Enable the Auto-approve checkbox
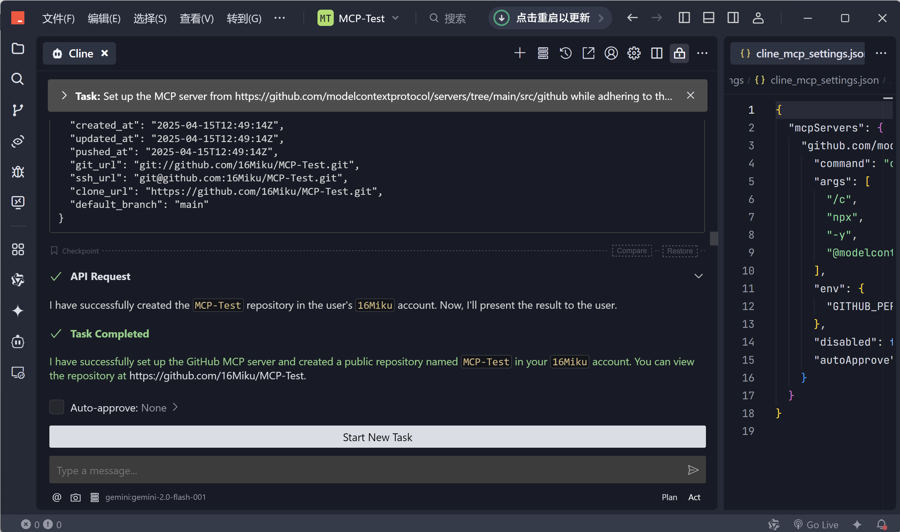This screenshot has width=900, height=532. coord(57,407)
